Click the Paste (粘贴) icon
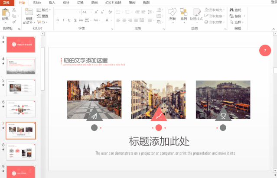Image resolution: width=277 pixels, height=178 pixels. (5, 12)
